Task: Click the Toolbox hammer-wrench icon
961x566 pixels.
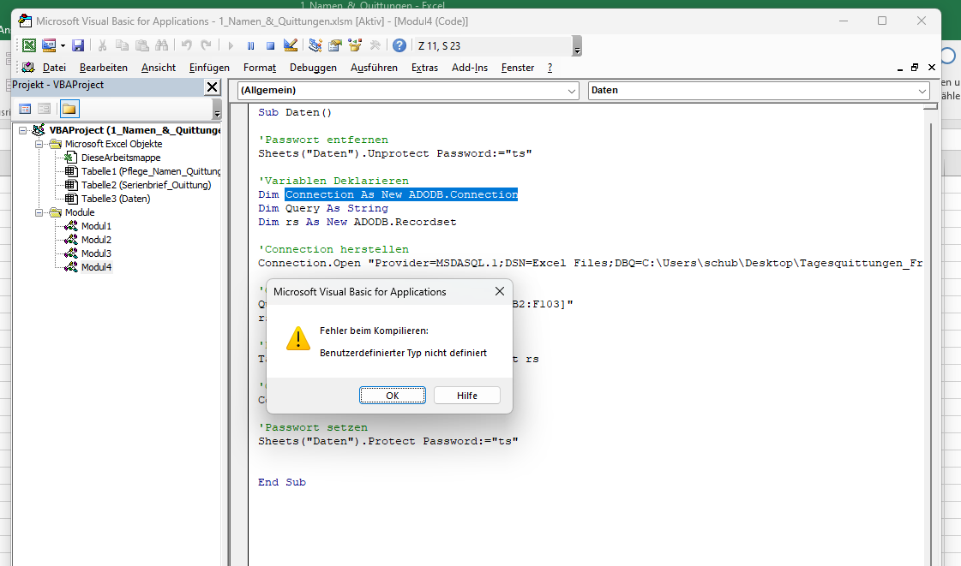Action: (x=375, y=45)
